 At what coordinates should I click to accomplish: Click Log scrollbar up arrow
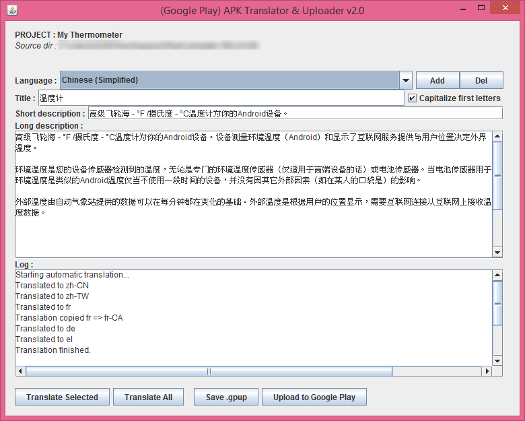tap(497, 276)
